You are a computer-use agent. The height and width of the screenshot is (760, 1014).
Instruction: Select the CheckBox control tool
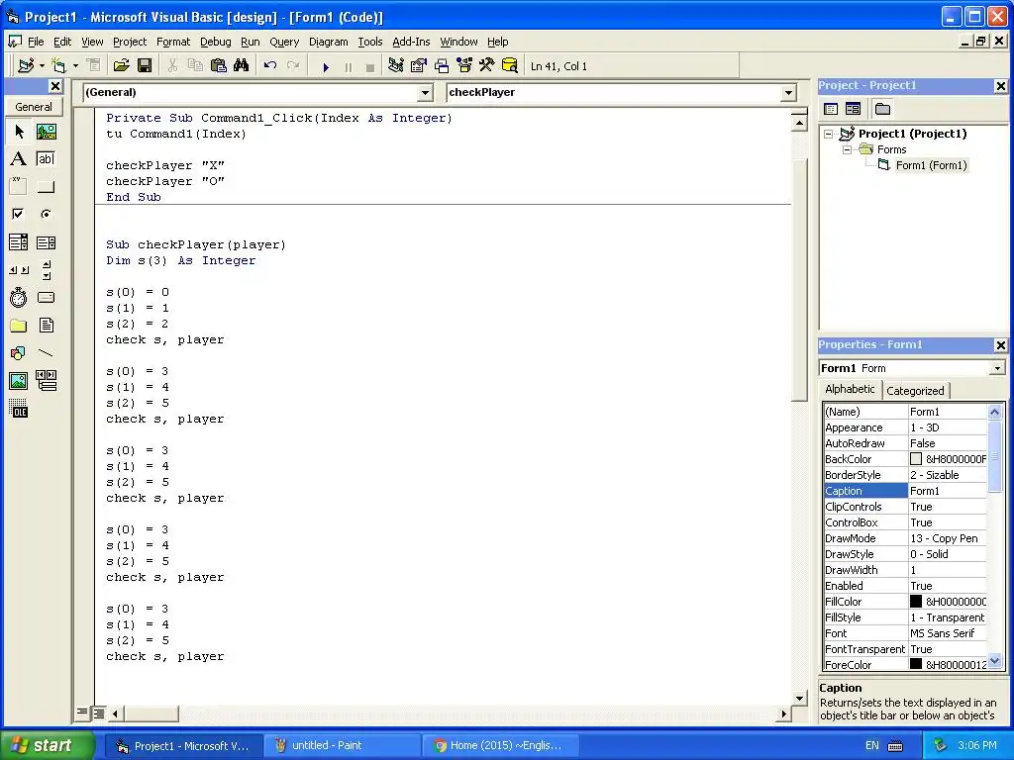(x=19, y=214)
